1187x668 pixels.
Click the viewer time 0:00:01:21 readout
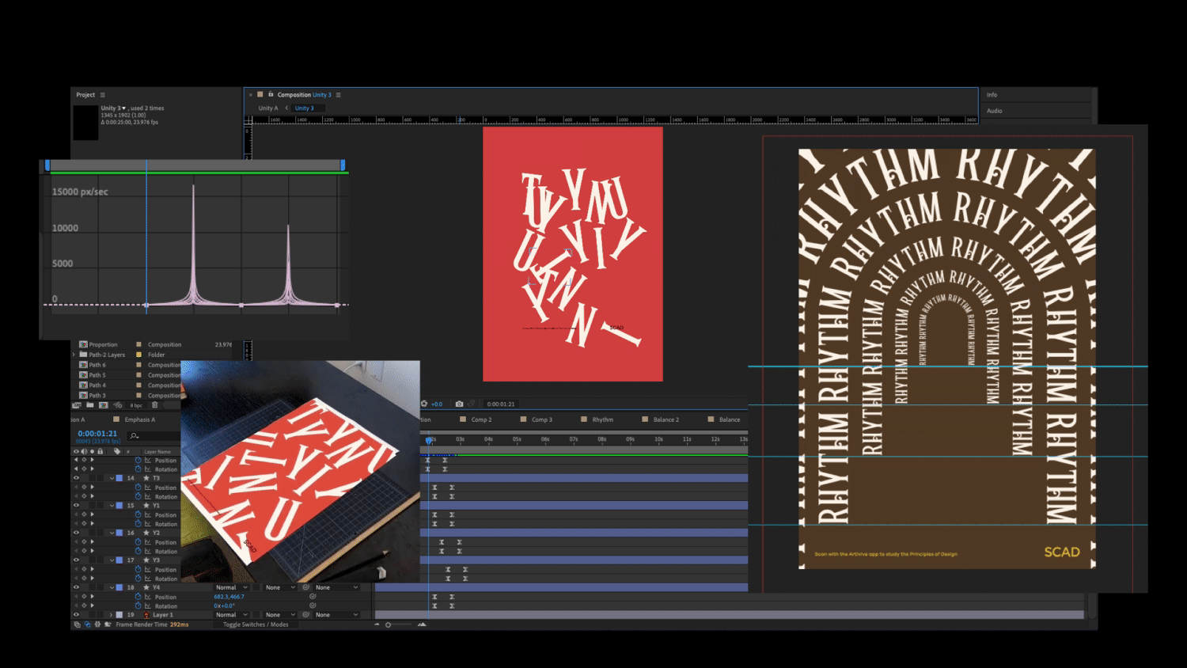[x=501, y=404]
